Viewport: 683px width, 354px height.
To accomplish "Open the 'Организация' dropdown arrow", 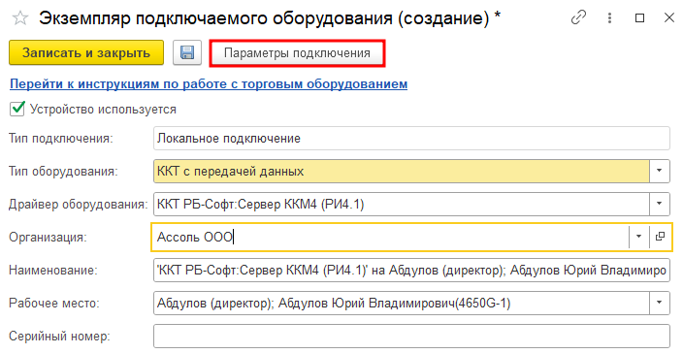I will (x=639, y=237).
